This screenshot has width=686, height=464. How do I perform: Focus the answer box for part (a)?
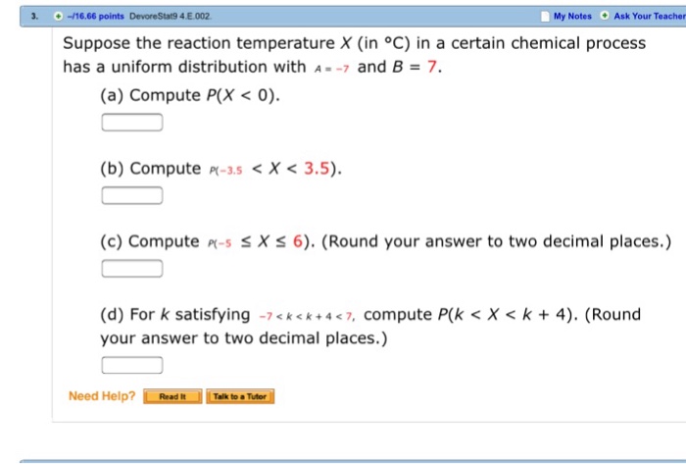(x=132, y=122)
